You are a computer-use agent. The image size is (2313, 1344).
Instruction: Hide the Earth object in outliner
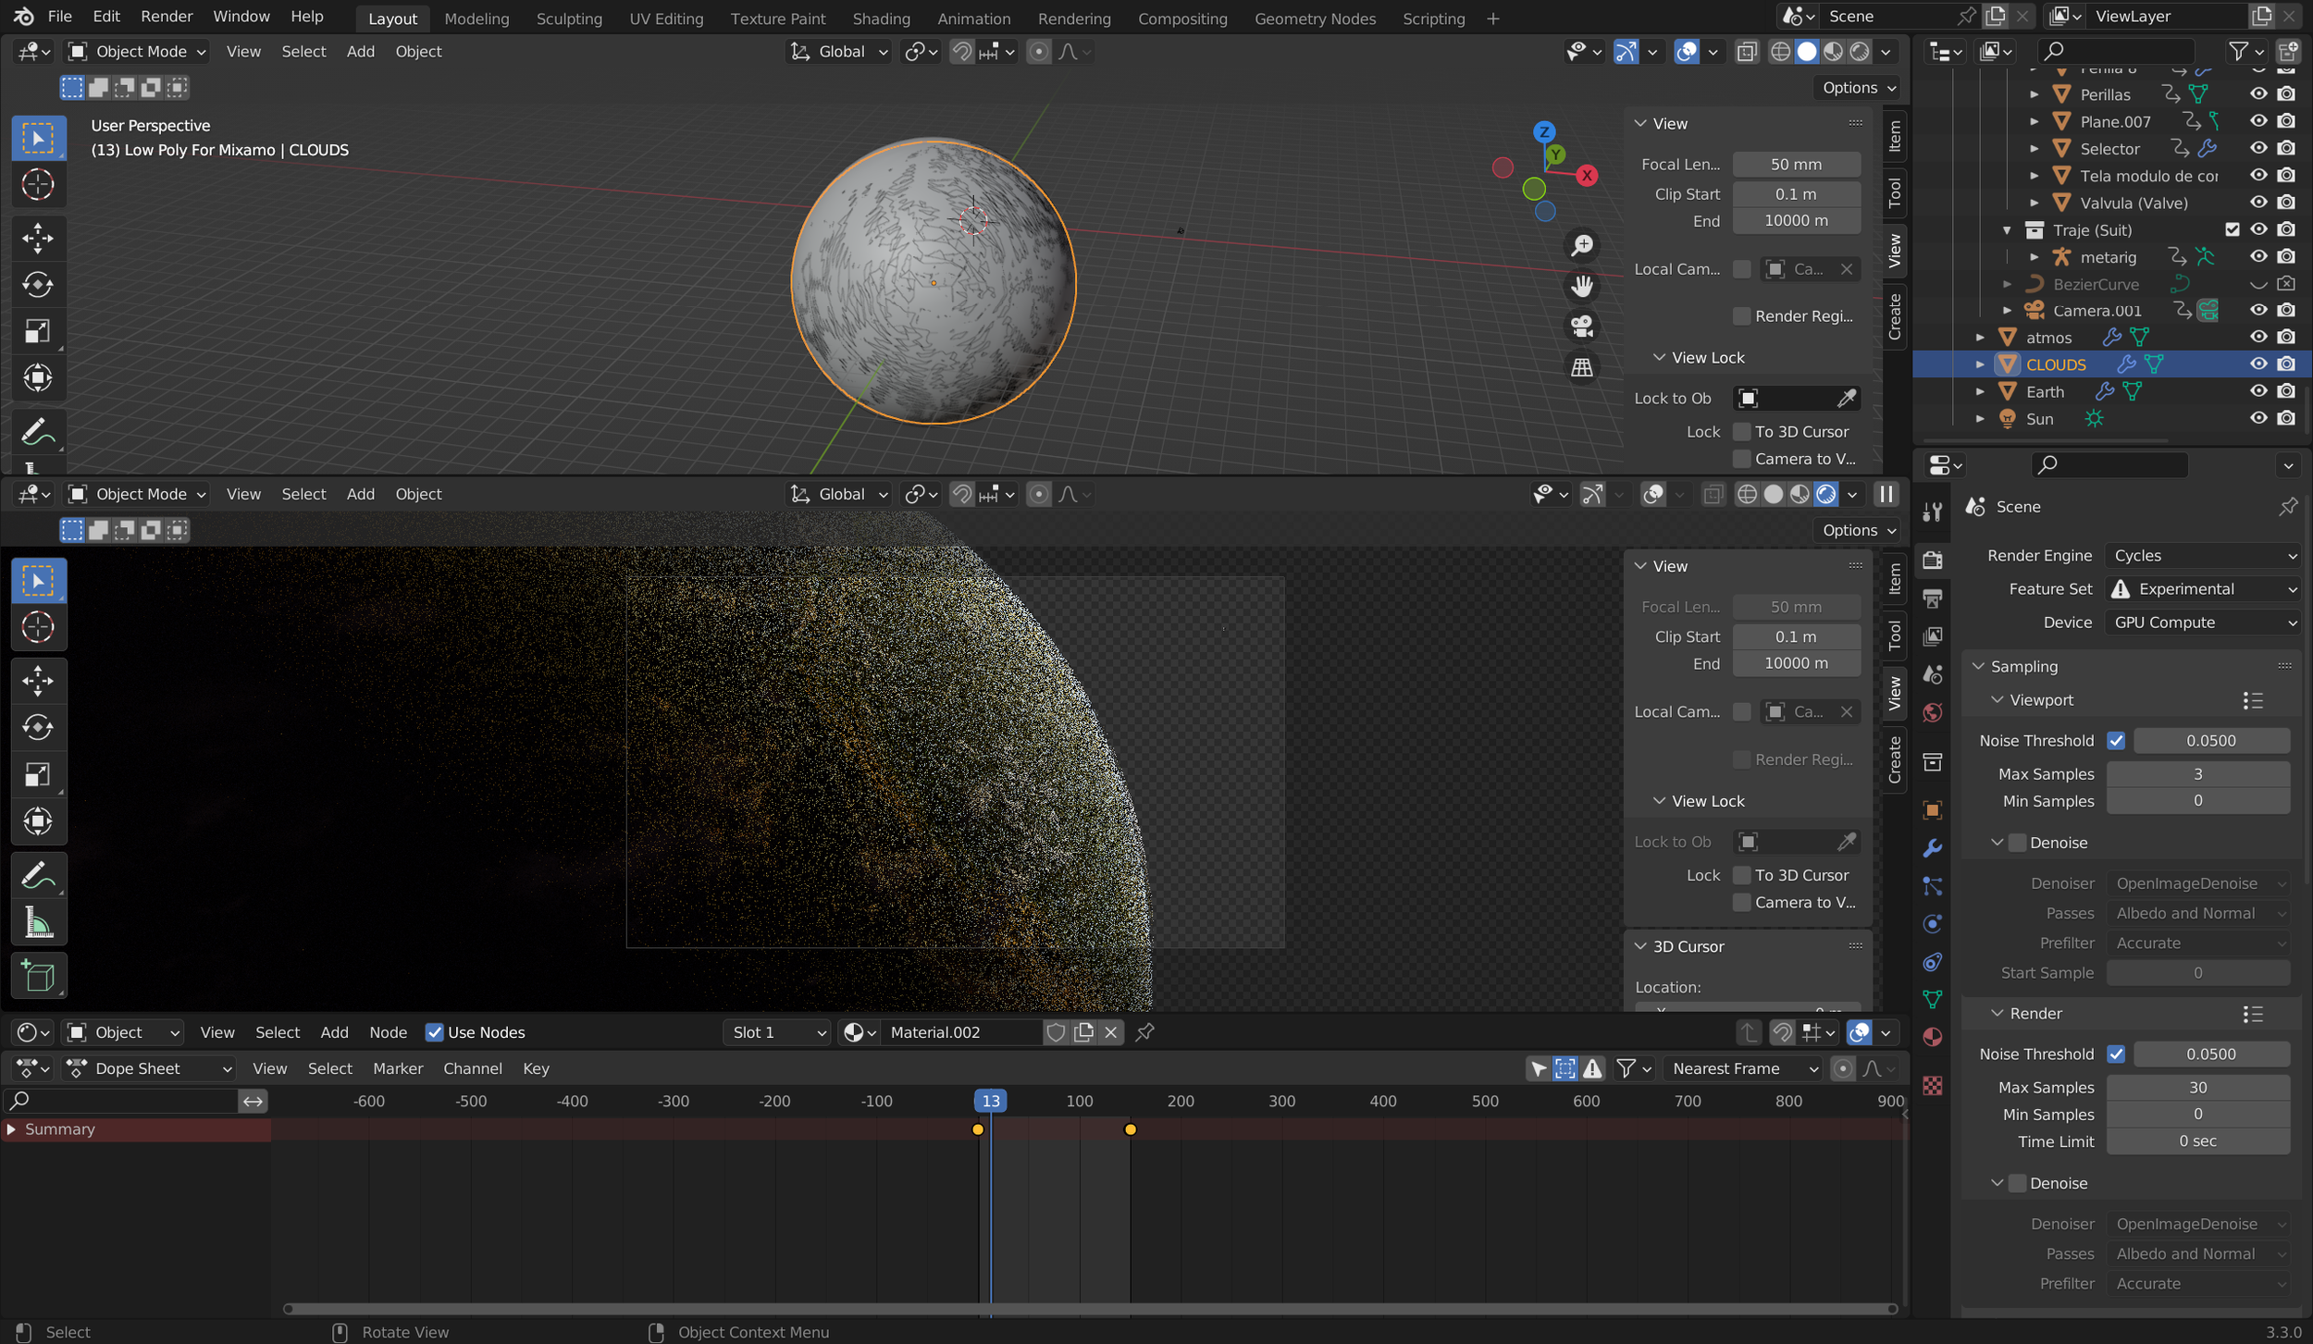(2257, 391)
